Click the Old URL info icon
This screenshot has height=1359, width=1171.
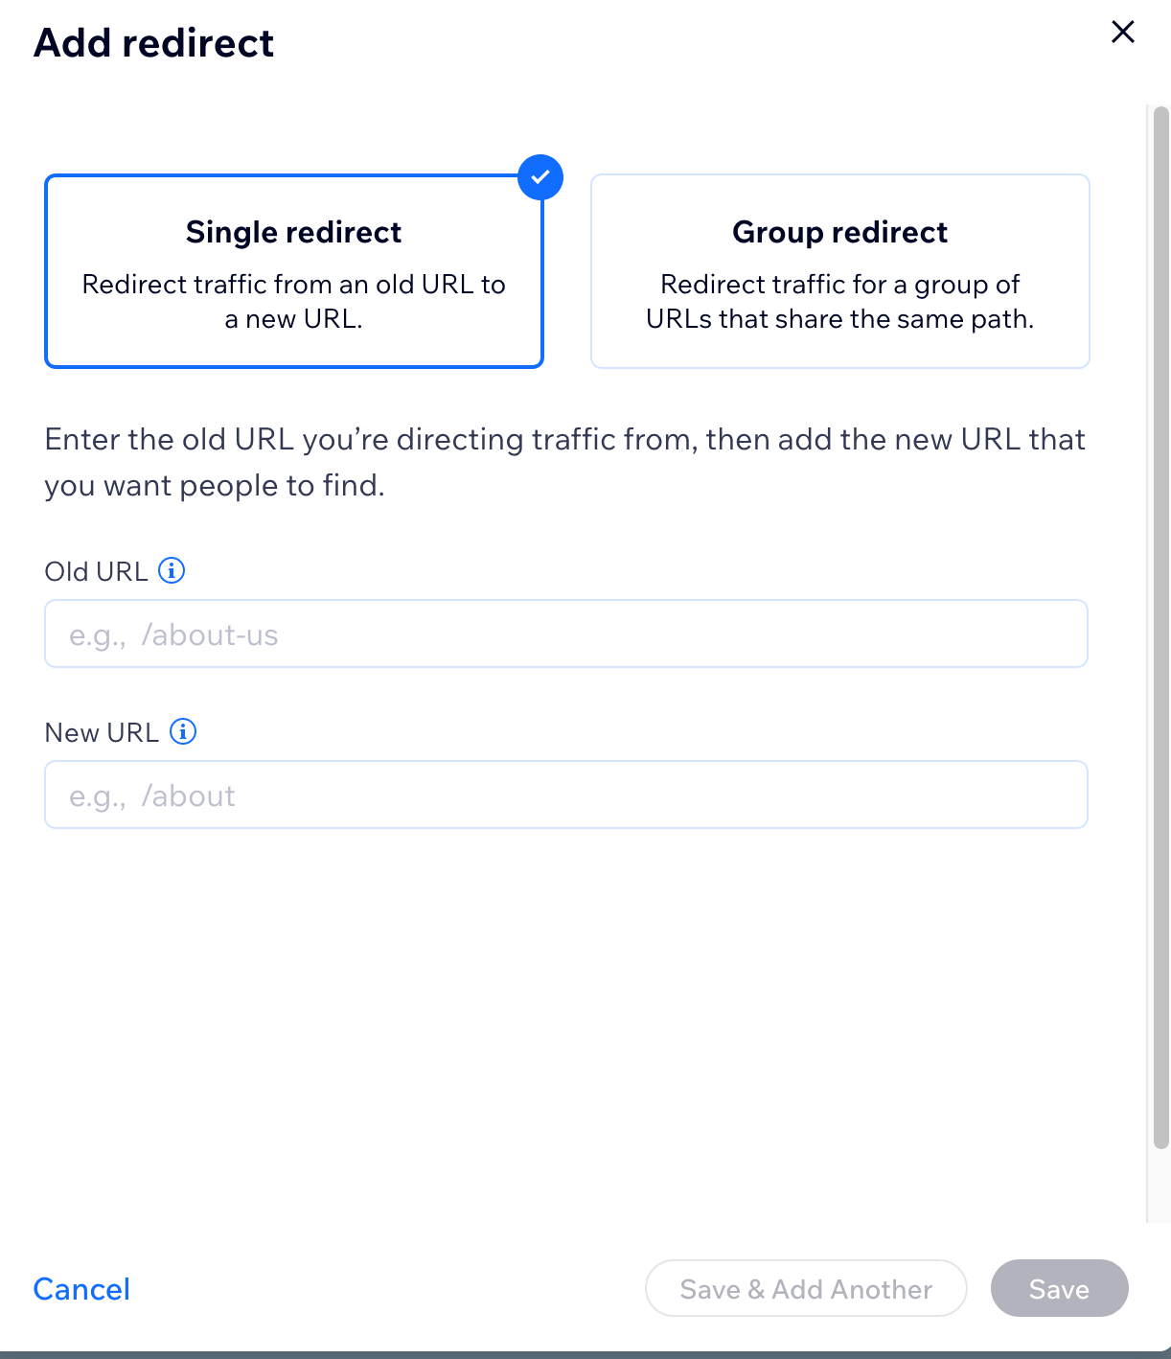[172, 570]
